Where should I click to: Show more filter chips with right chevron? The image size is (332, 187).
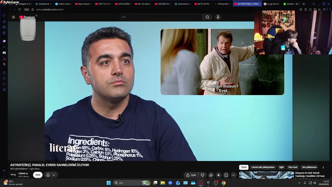click(x=323, y=167)
